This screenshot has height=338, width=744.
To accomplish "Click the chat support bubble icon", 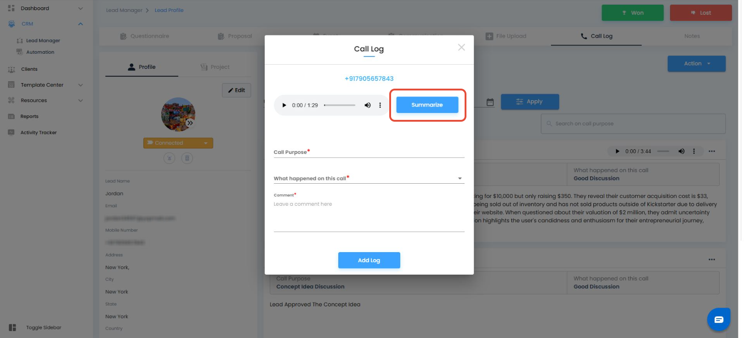I will [x=718, y=319].
